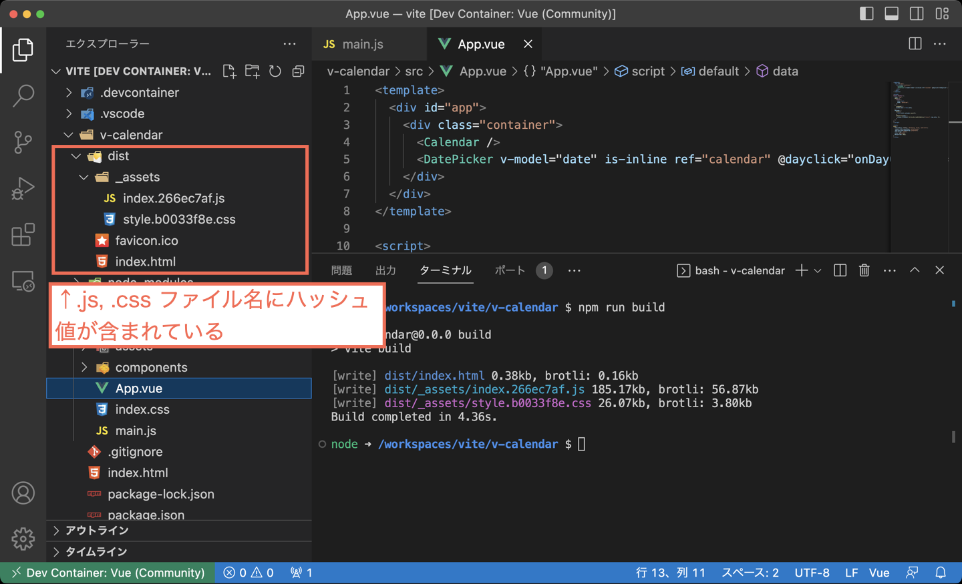This screenshot has width=962, height=584.
Task: Open the new terminal launch profile dropdown
Action: tap(817, 270)
